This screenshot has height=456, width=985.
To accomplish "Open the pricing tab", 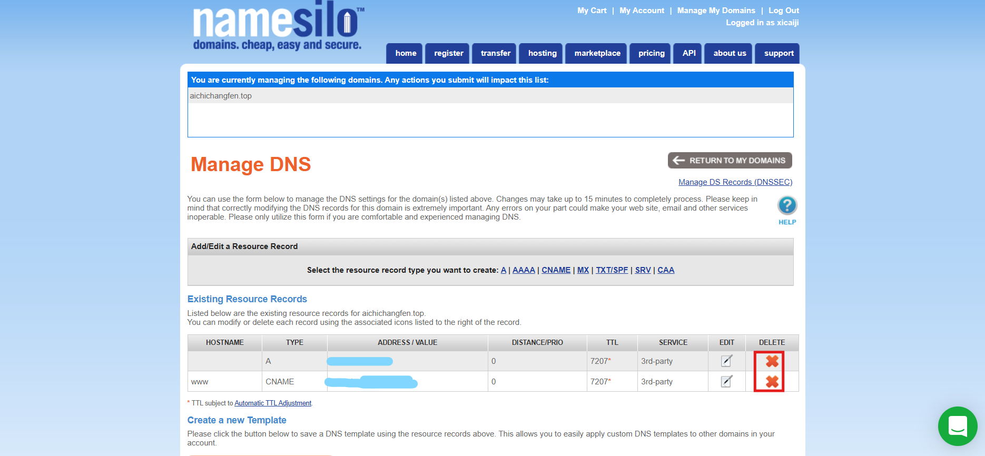I will tap(651, 53).
